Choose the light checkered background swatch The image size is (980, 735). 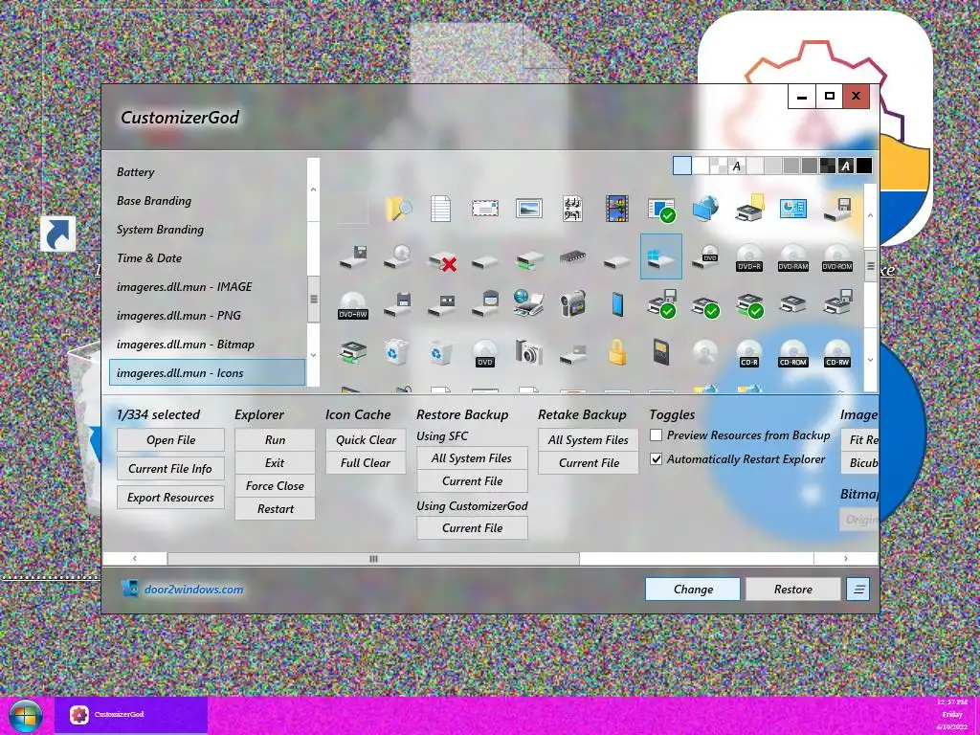click(719, 166)
